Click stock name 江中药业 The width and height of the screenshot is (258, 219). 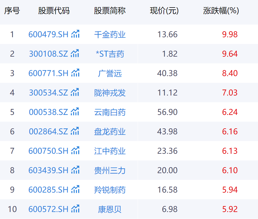(x=110, y=151)
